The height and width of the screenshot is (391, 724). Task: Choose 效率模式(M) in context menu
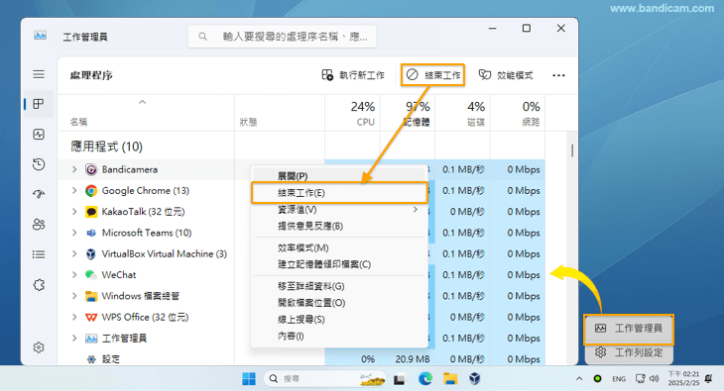[339, 248]
